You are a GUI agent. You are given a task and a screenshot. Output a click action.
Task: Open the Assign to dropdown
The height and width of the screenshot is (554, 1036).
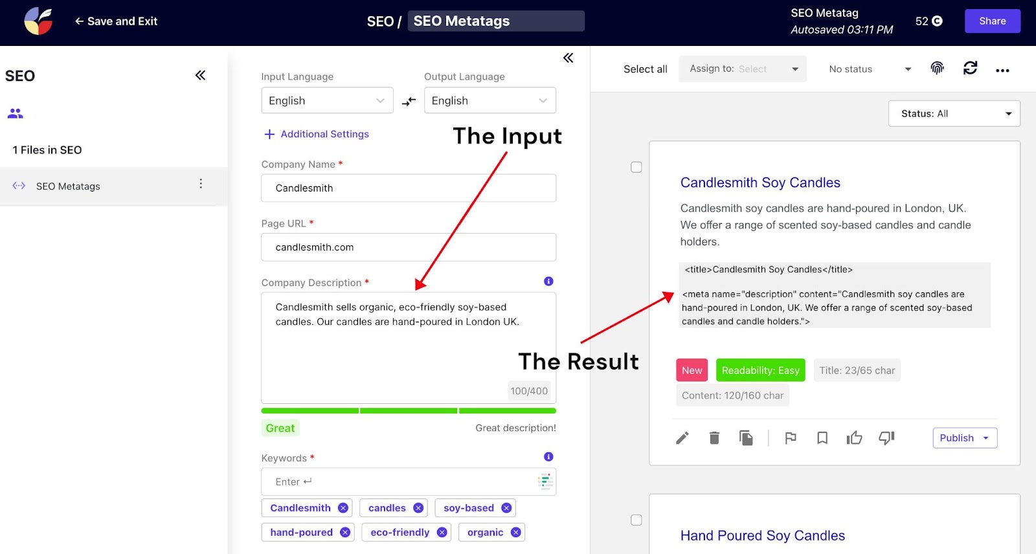point(743,69)
